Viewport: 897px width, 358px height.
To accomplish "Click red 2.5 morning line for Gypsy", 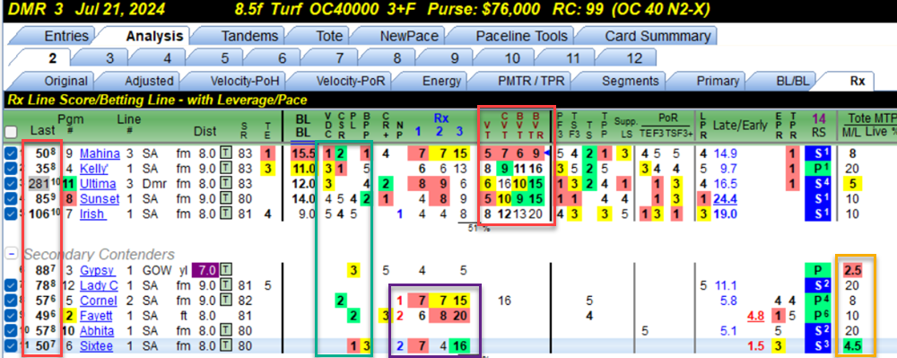I will pos(852,270).
